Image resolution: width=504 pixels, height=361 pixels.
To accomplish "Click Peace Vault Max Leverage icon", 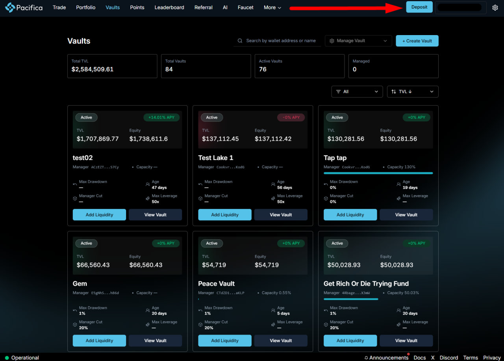I will [x=273, y=325].
